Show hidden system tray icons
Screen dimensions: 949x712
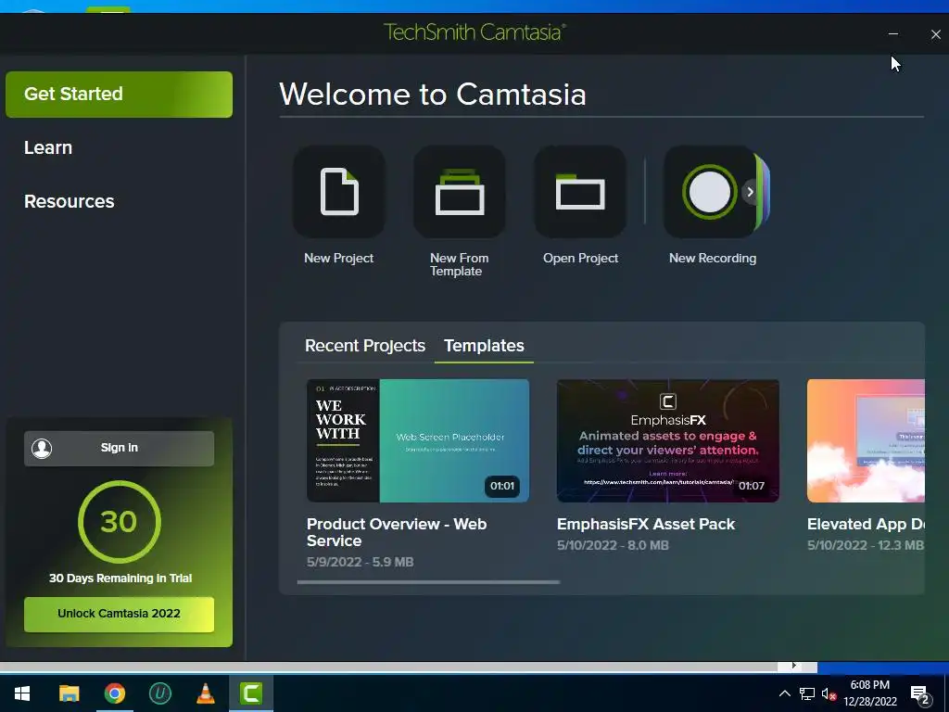pos(784,693)
